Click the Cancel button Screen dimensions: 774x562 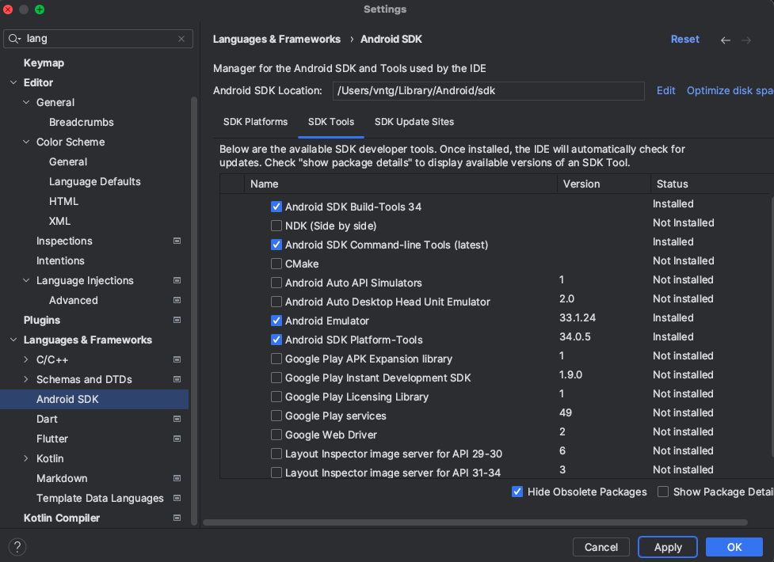click(601, 547)
